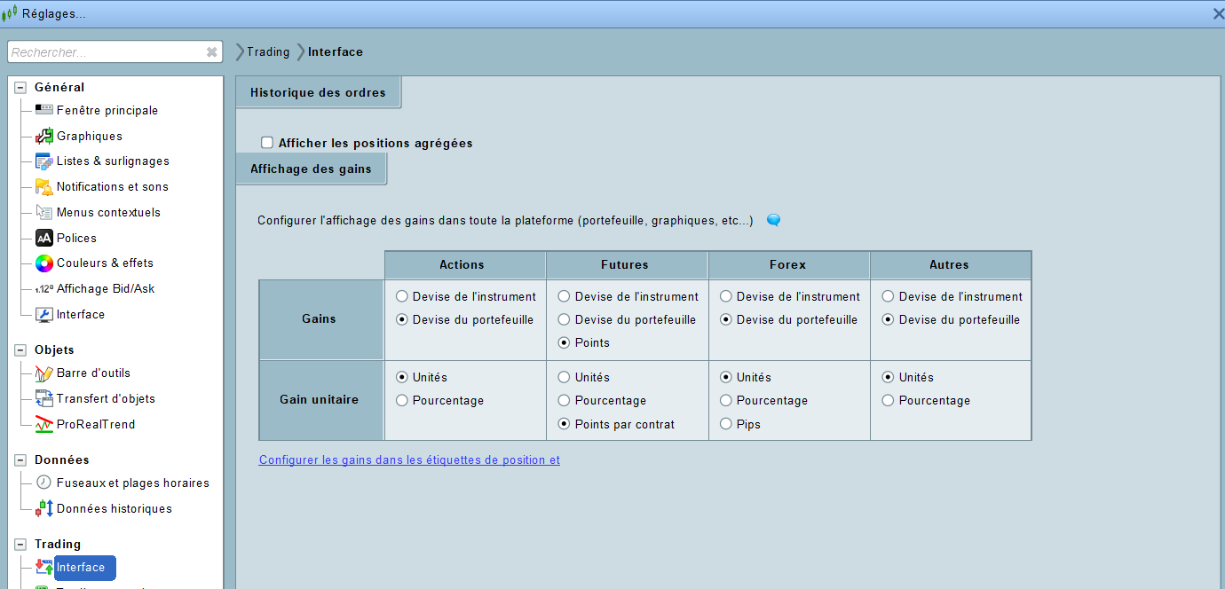The image size is (1225, 589).
Task: Select Pourcentage for Actions gain unitaire
Action: click(x=402, y=401)
